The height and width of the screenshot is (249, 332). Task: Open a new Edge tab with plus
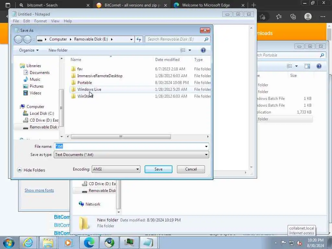click(254, 5)
